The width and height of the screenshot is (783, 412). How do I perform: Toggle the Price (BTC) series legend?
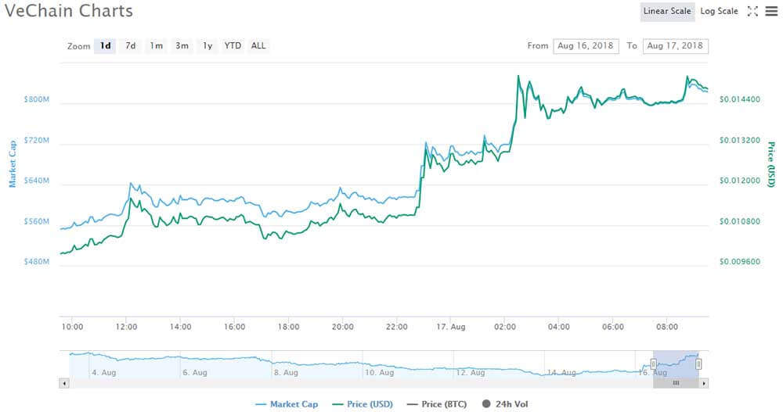coord(437,404)
